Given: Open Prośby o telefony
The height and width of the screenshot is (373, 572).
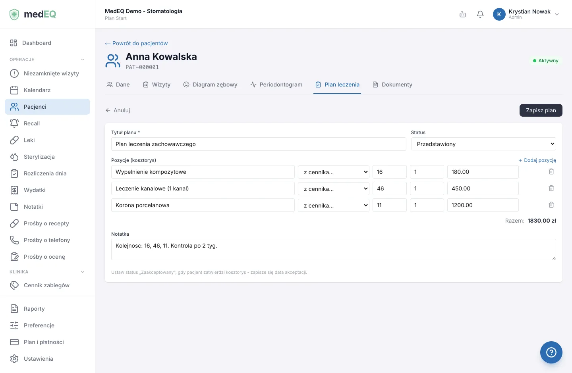Looking at the screenshot, I should pyautogui.click(x=47, y=240).
